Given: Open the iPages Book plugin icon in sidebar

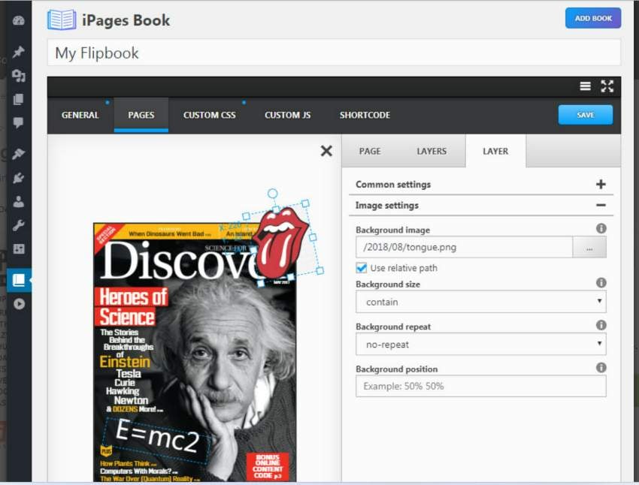Looking at the screenshot, I should [x=19, y=279].
